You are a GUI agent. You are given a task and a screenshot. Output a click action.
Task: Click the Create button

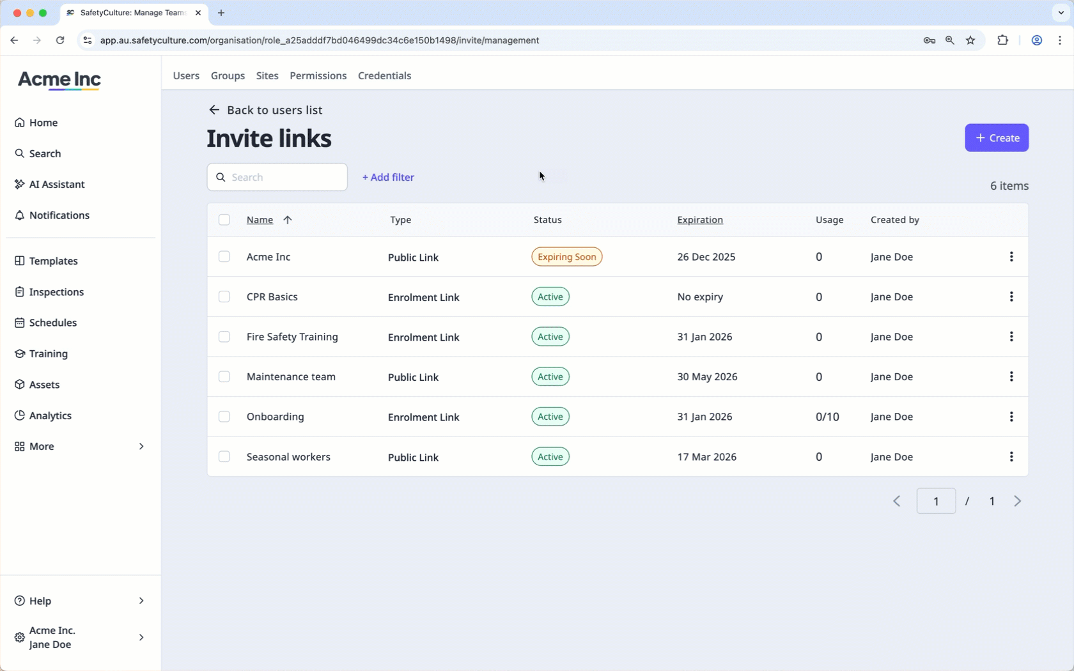(997, 138)
